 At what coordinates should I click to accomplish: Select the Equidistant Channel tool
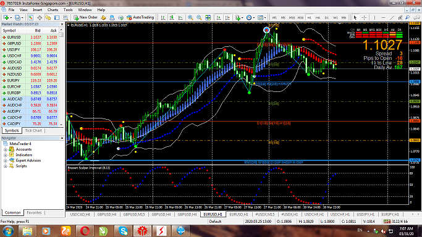[x=400, y=17]
